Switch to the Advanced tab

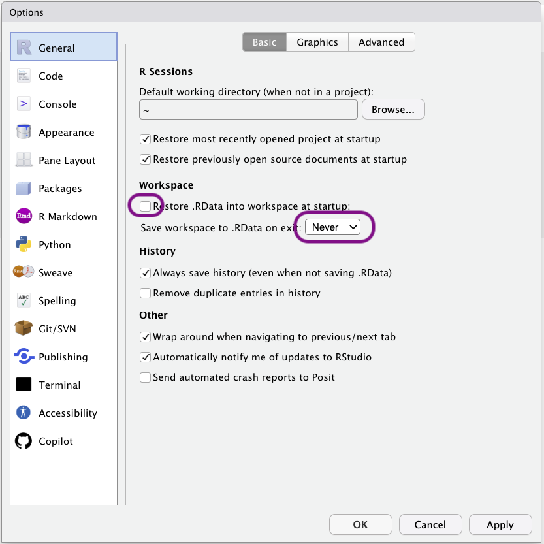[381, 42]
